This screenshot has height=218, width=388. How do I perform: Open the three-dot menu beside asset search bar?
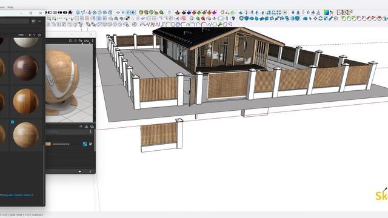40,21
